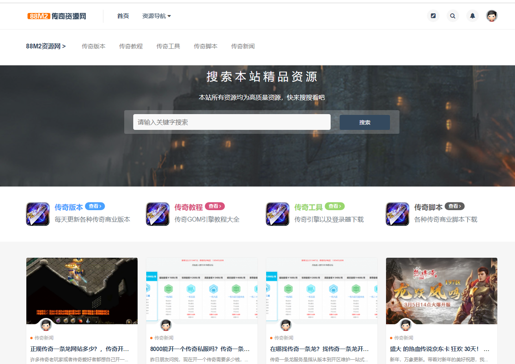The width and height of the screenshot is (515, 364).
Task: Open the 传奇脚本 category tab
Action: 206,46
